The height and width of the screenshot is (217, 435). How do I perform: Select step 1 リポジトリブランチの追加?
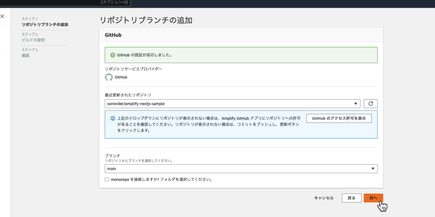45,25
